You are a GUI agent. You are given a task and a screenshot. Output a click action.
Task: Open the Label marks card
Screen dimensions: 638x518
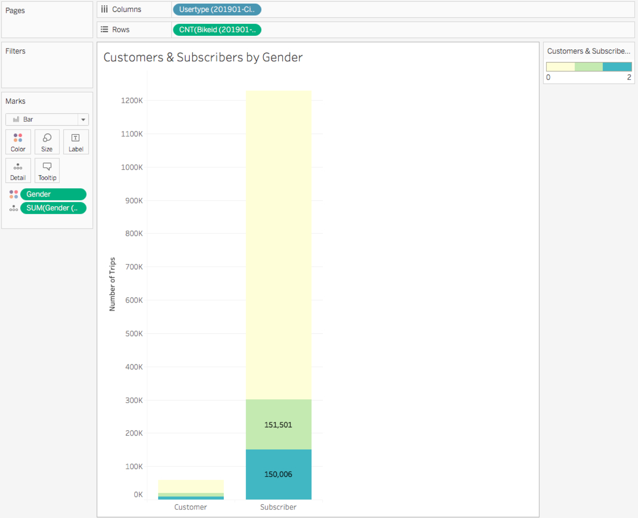[x=76, y=142]
